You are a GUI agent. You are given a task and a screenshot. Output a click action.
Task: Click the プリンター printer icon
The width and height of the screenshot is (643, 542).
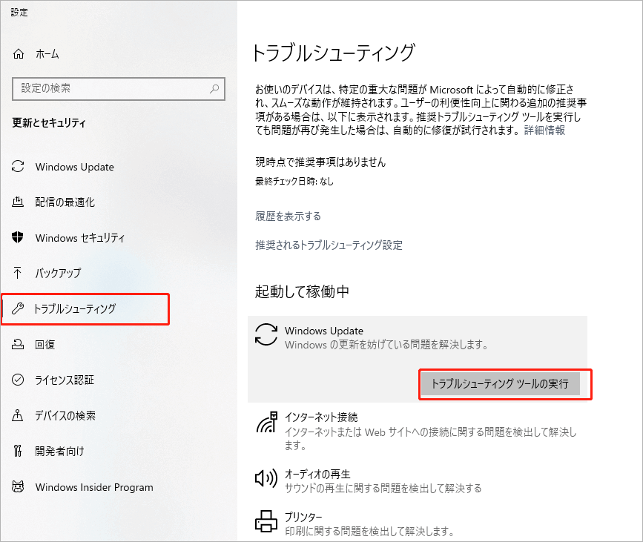(266, 521)
